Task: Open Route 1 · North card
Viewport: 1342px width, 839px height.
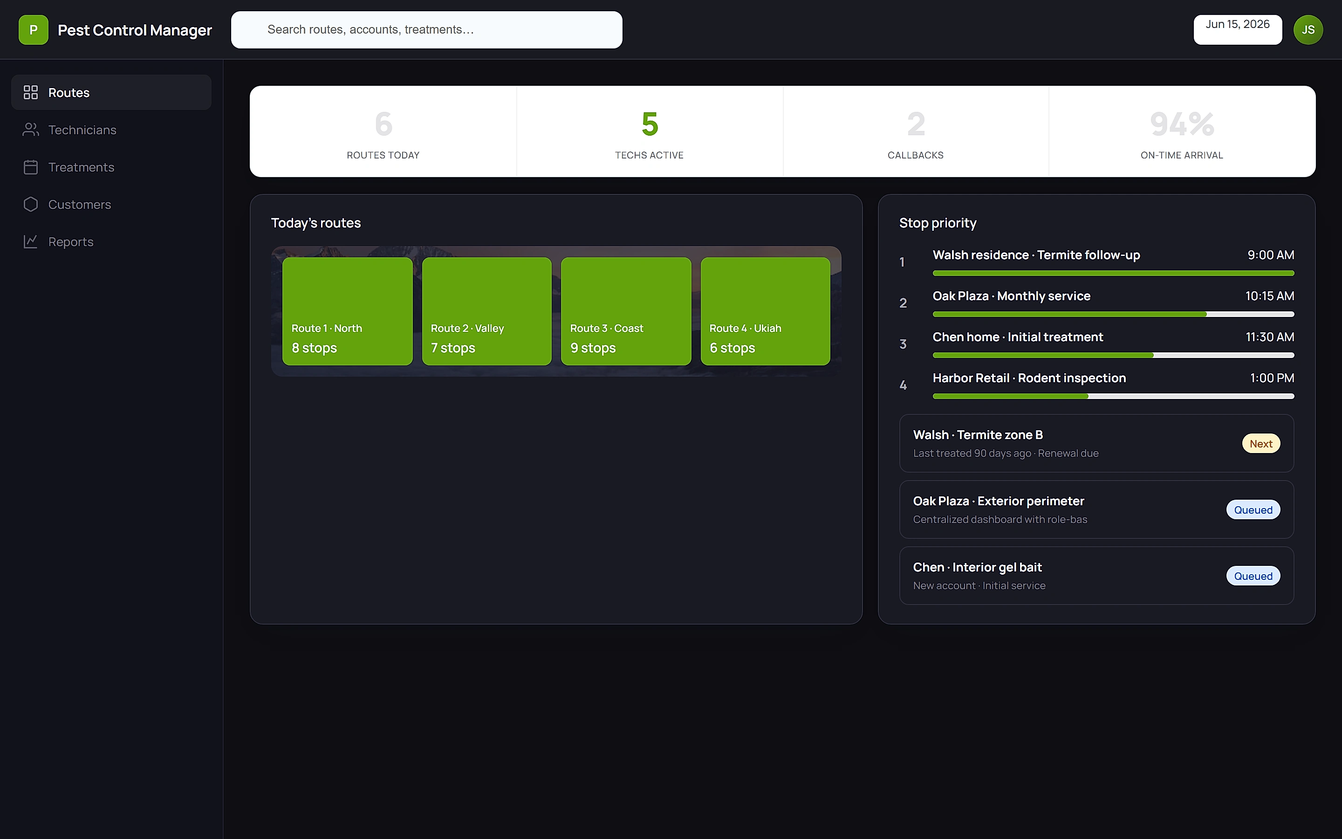Action: click(347, 311)
